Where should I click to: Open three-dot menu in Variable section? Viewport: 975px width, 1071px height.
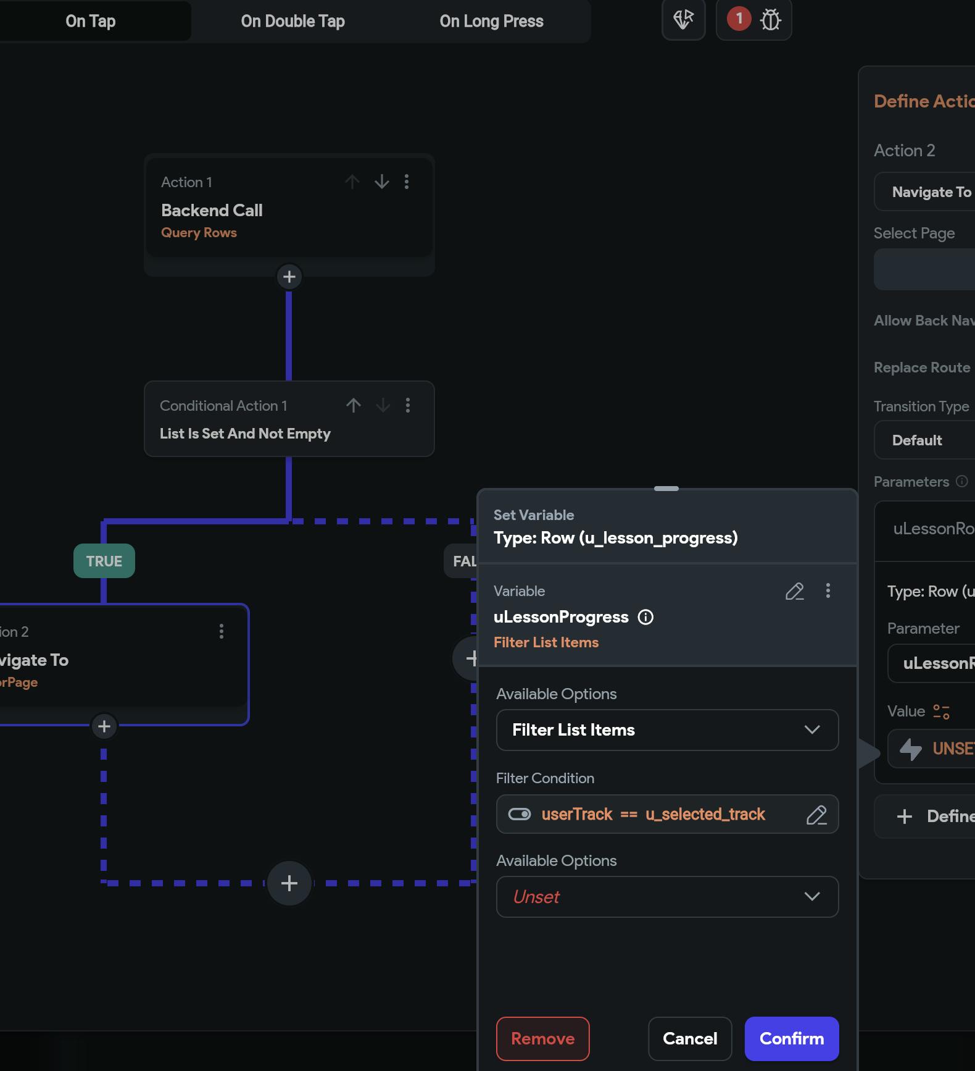(828, 591)
